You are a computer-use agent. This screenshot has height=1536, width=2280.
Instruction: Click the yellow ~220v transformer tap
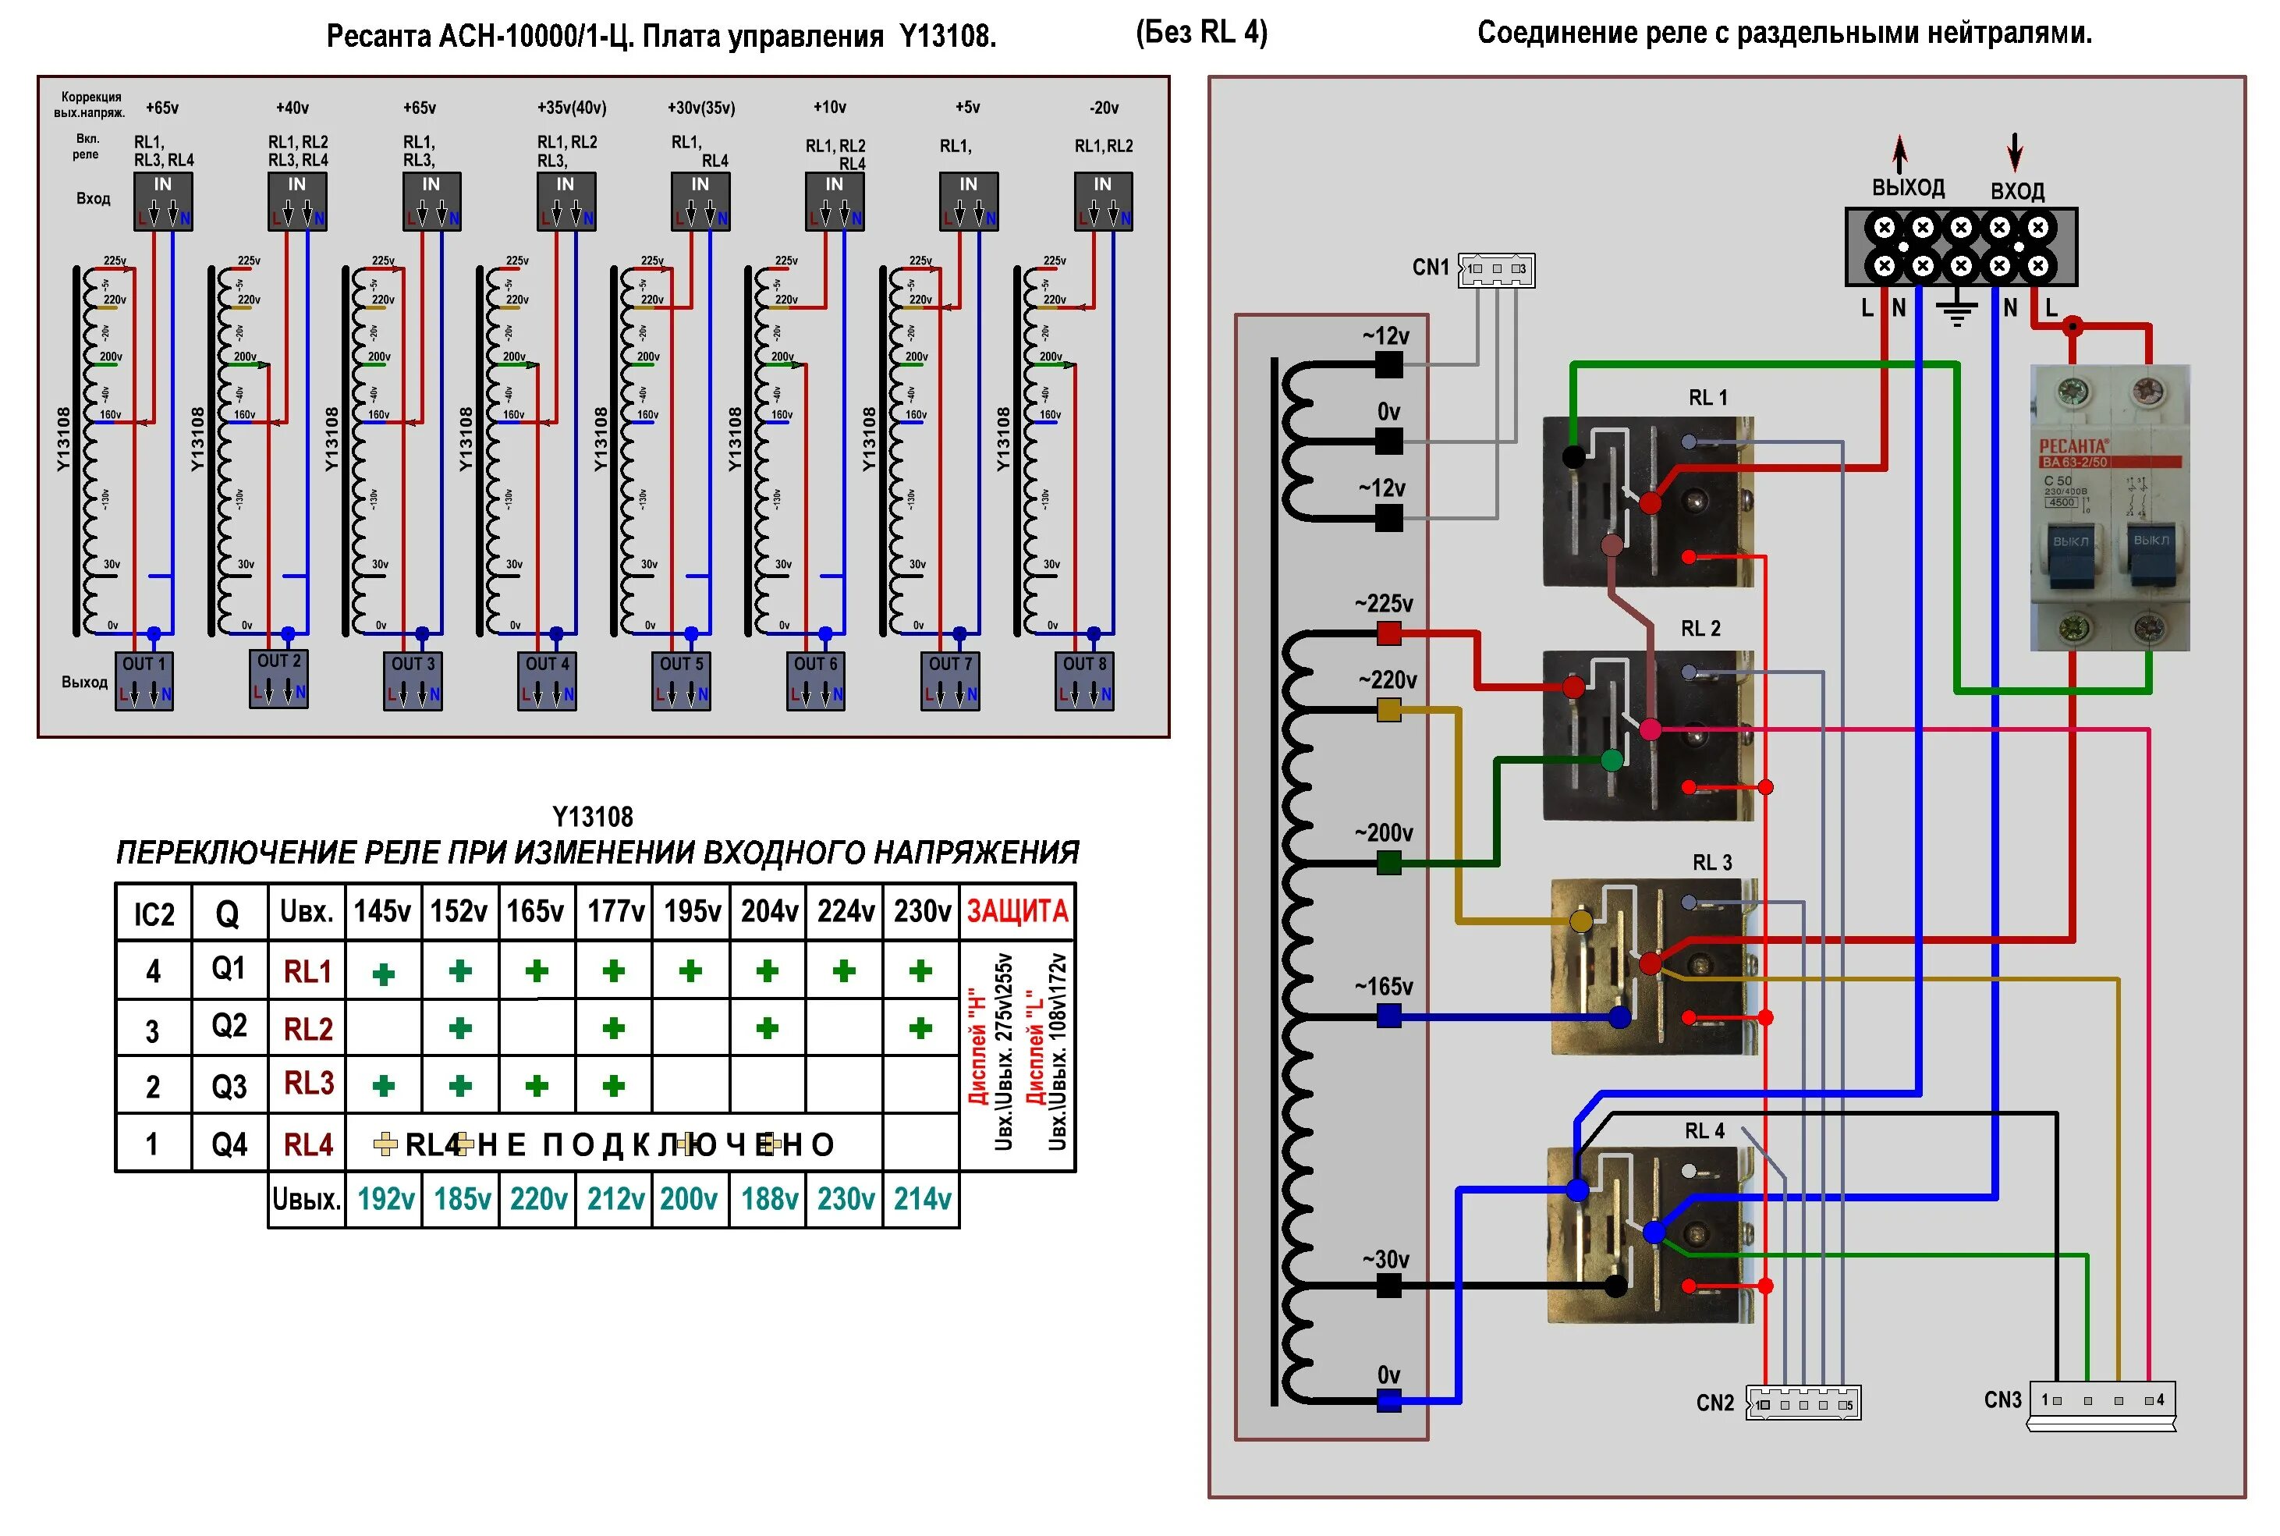1388,709
